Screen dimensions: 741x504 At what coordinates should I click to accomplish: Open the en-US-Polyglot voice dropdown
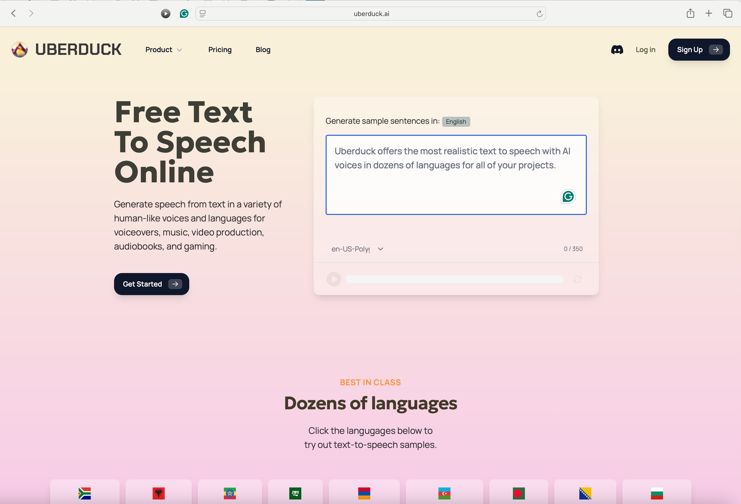tap(357, 249)
